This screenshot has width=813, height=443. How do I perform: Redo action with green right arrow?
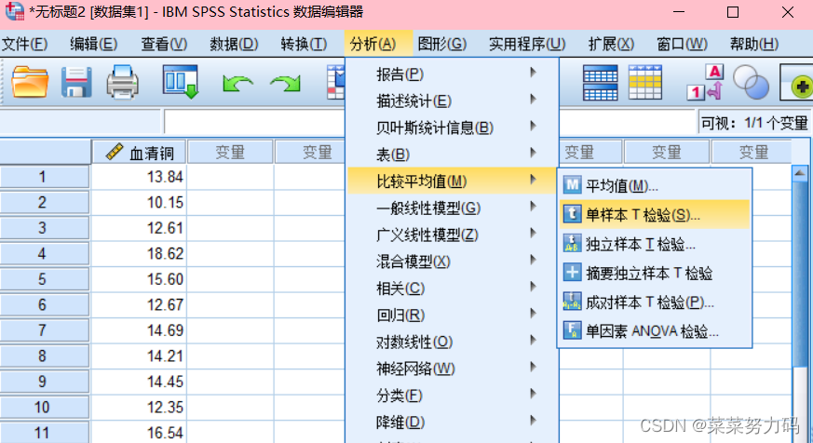pos(285,83)
